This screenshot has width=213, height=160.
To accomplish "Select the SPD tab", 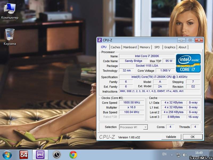I will (157, 47).
